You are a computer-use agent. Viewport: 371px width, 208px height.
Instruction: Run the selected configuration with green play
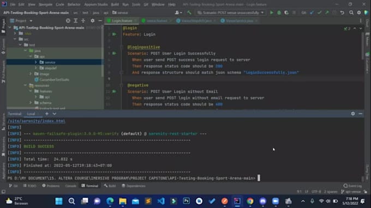pos(271,13)
